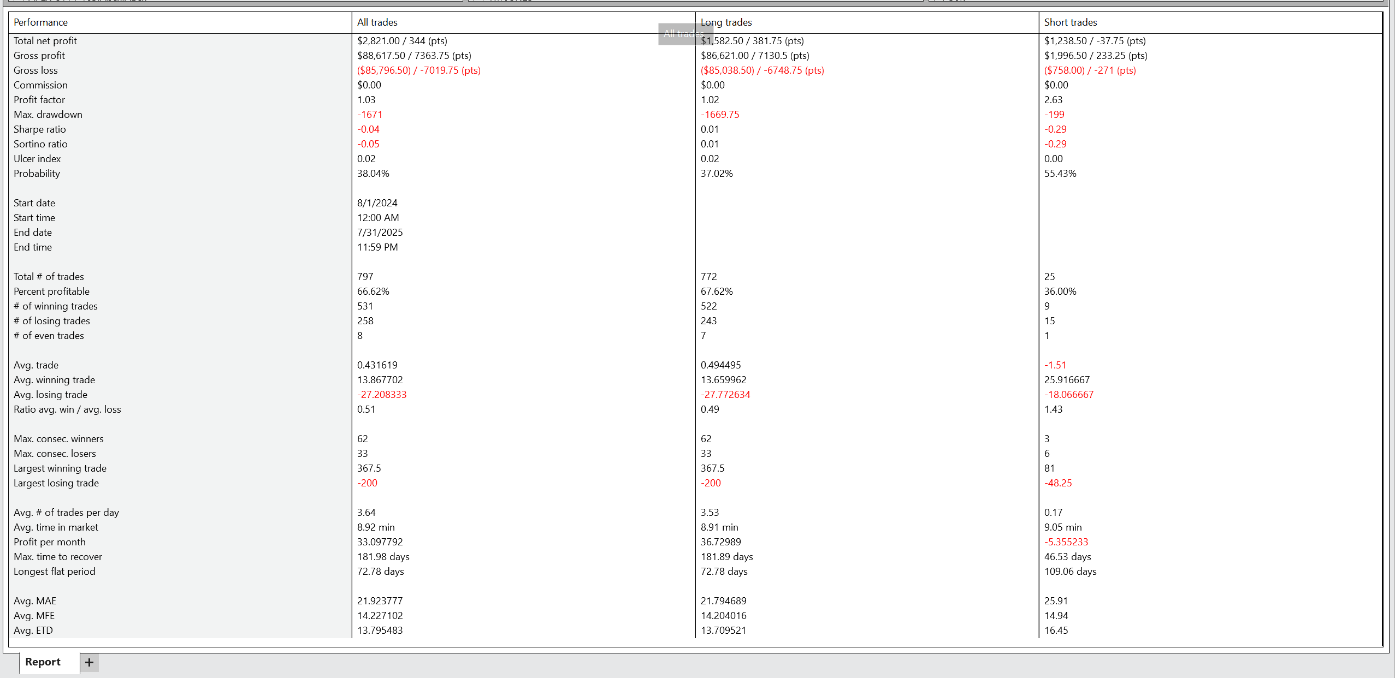The image size is (1395, 678).
Task: Select the Total # of trades label
Action: pos(49,277)
